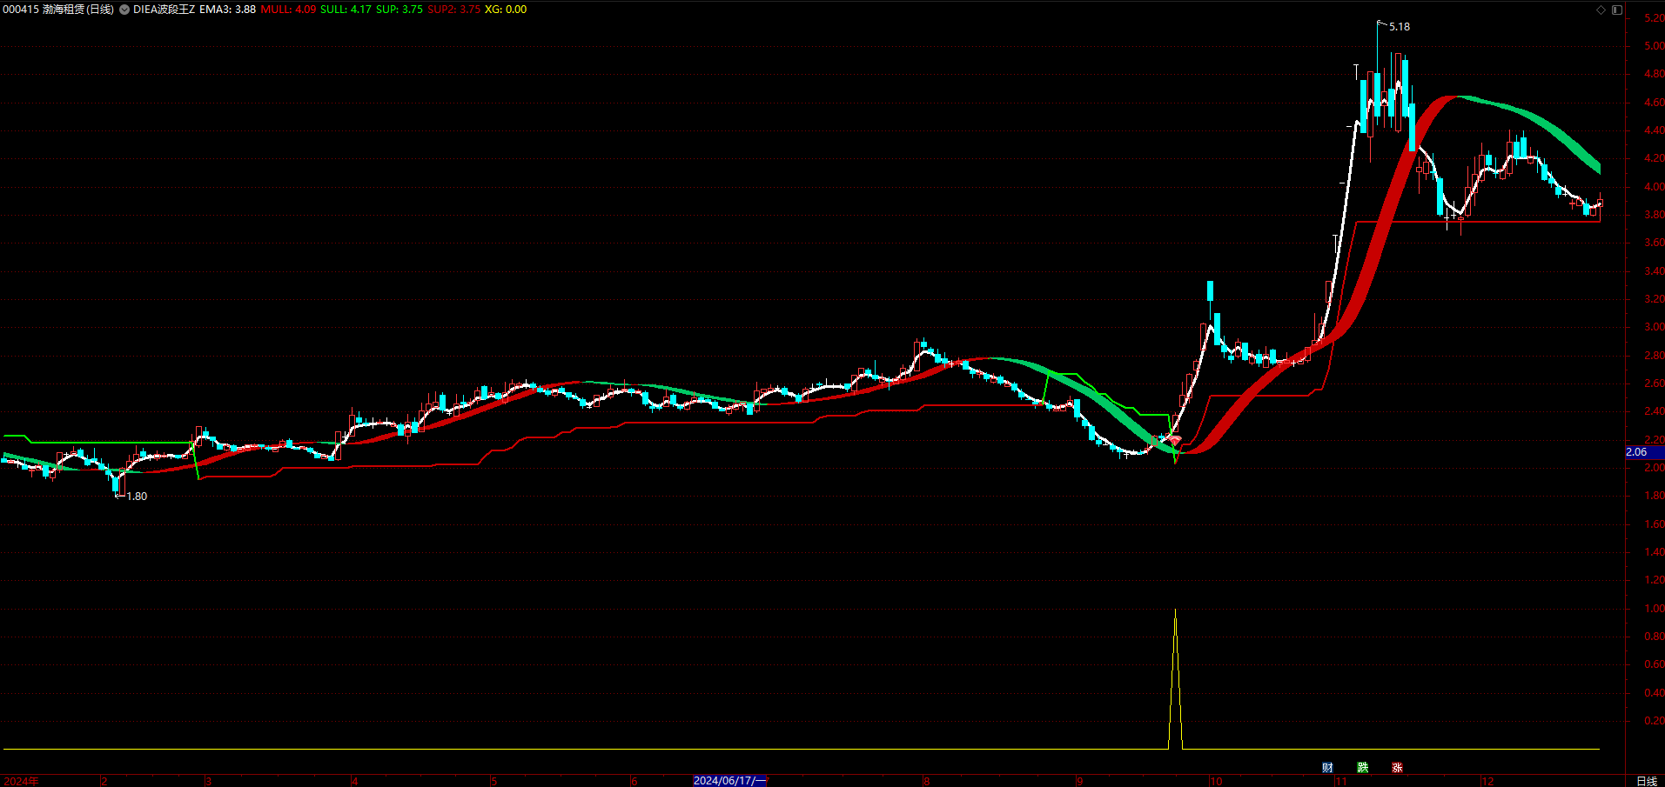This screenshot has height=787, width=1665.
Task: Open the indicator dropdown arrow beside 渤海租赁
Action: (x=124, y=10)
